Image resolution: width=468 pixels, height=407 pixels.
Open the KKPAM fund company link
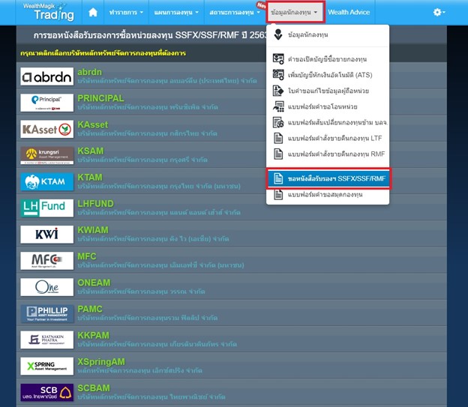point(94,335)
